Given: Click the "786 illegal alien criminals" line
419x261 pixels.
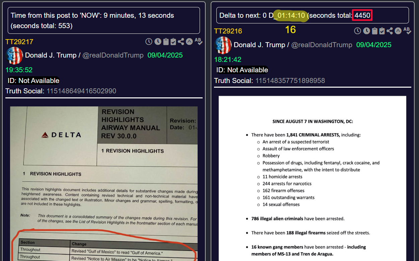Looking at the screenshot, I should coord(298,219).
